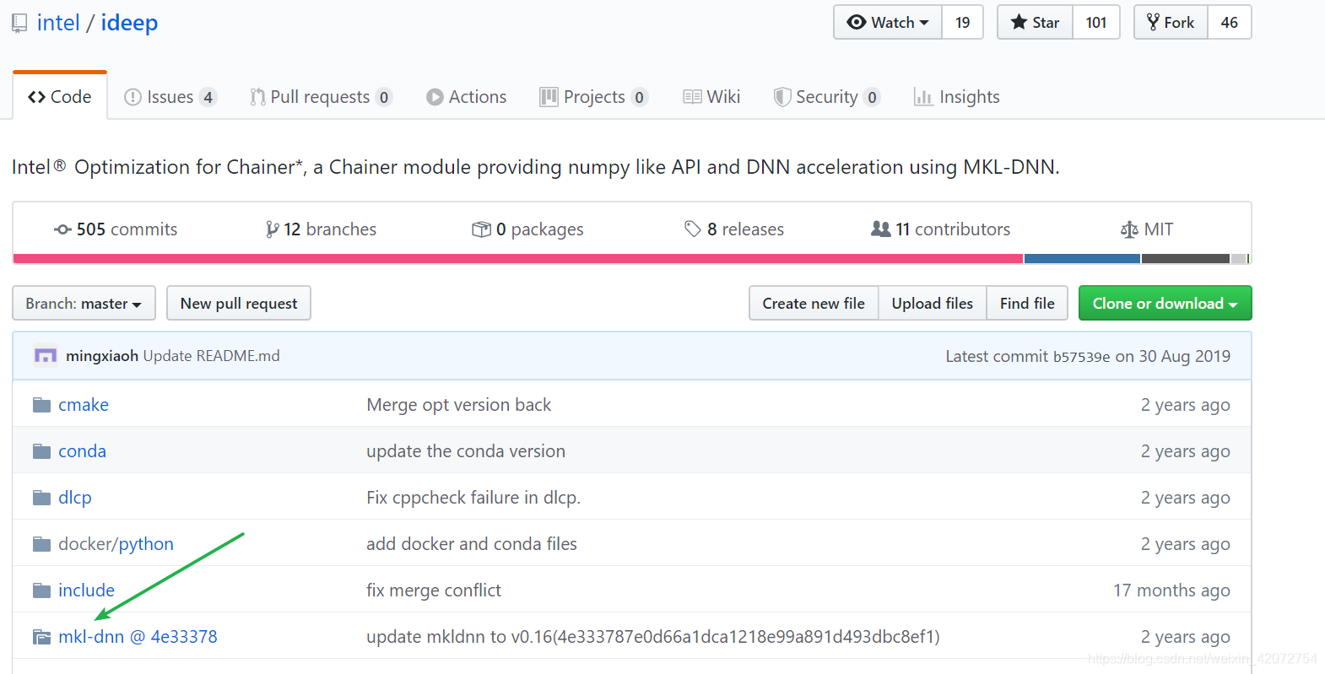This screenshot has height=674, width=1325.
Task: Open the intel owner link
Action: (58, 23)
